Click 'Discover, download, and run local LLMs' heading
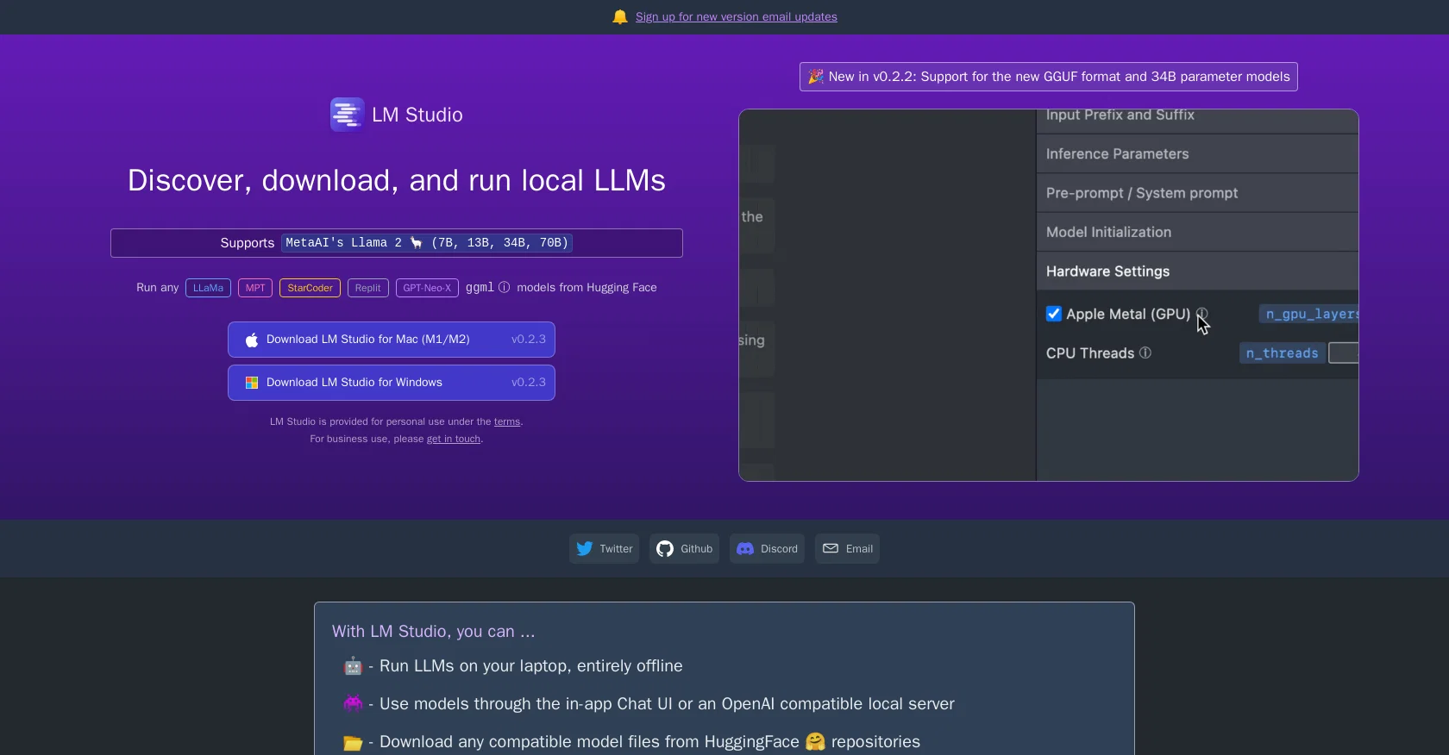The width and height of the screenshot is (1449, 755). 397,180
